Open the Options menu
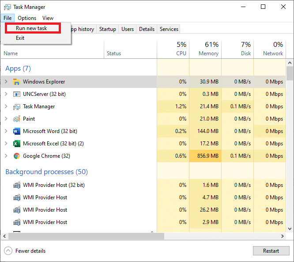Viewport: 294px width, 262px height. (27, 18)
